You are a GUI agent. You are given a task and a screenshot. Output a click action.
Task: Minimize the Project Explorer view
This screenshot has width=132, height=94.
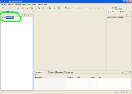coord(29,11)
